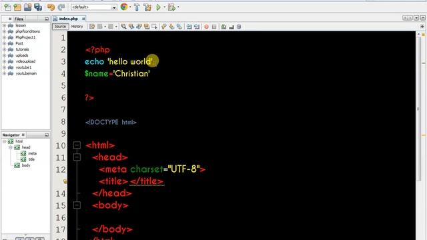Click the Open Project icon

coord(27,7)
